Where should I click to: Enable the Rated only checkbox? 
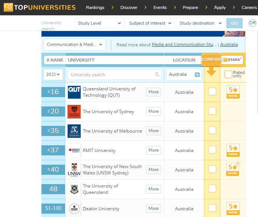click(228, 74)
